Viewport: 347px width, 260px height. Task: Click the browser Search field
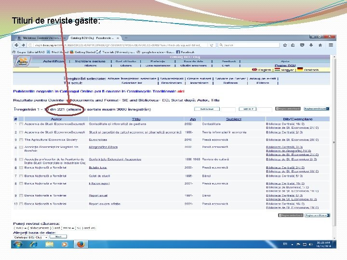point(249,45)
